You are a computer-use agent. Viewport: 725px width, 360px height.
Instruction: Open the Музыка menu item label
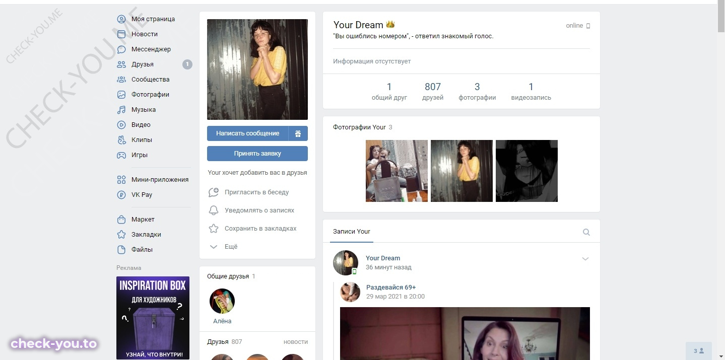click(x=144, y=110)
